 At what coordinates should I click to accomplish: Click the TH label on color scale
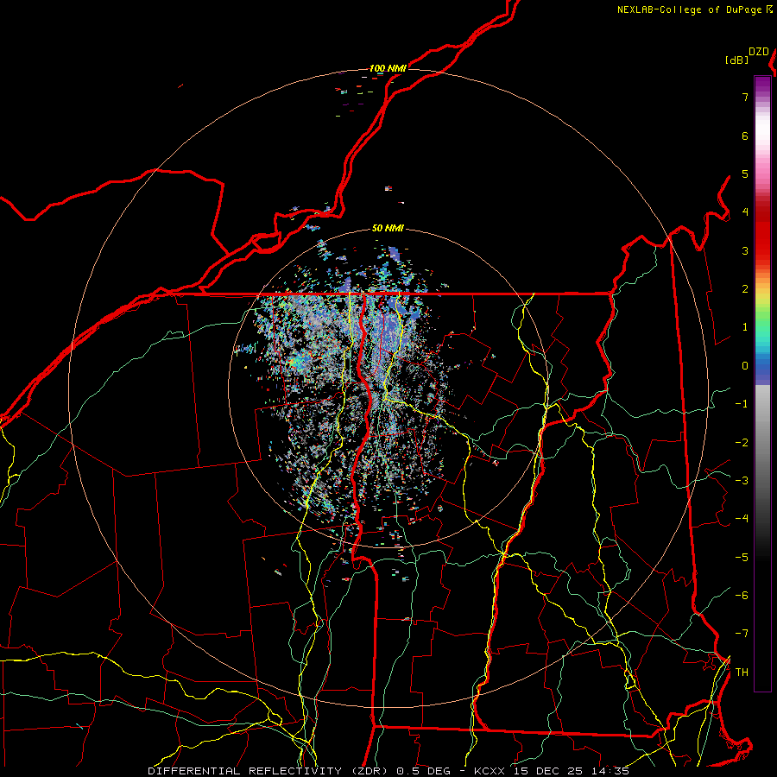tap(742, 673)
